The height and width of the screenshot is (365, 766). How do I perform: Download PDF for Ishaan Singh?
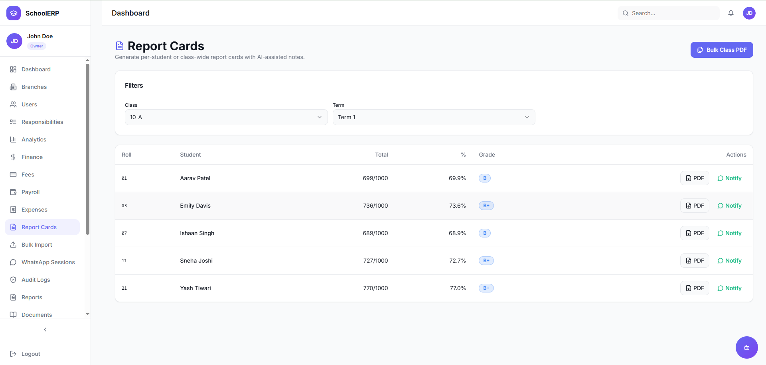[x=695, y=233]
